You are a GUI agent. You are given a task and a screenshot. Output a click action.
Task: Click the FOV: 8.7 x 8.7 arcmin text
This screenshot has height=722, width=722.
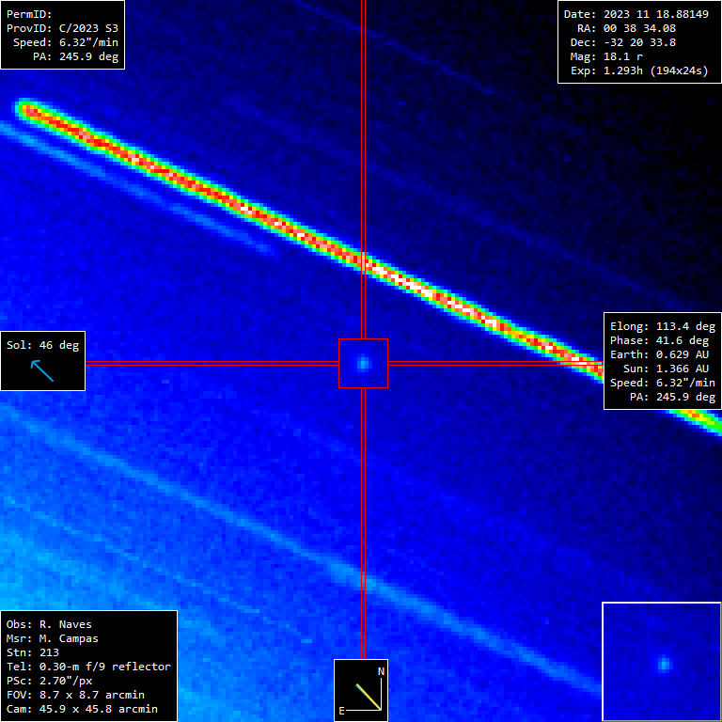point(75,695)
